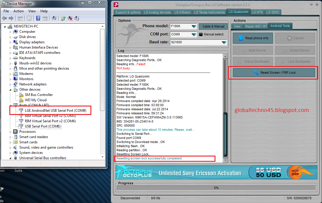Select the Repair IMEI / BT tab
Image resolution: width=322 pixels, height=203 pixels.
point(256,26)
